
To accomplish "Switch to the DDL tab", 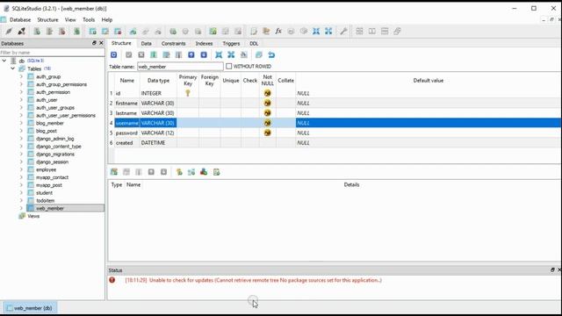I will [x=254, y=43].
